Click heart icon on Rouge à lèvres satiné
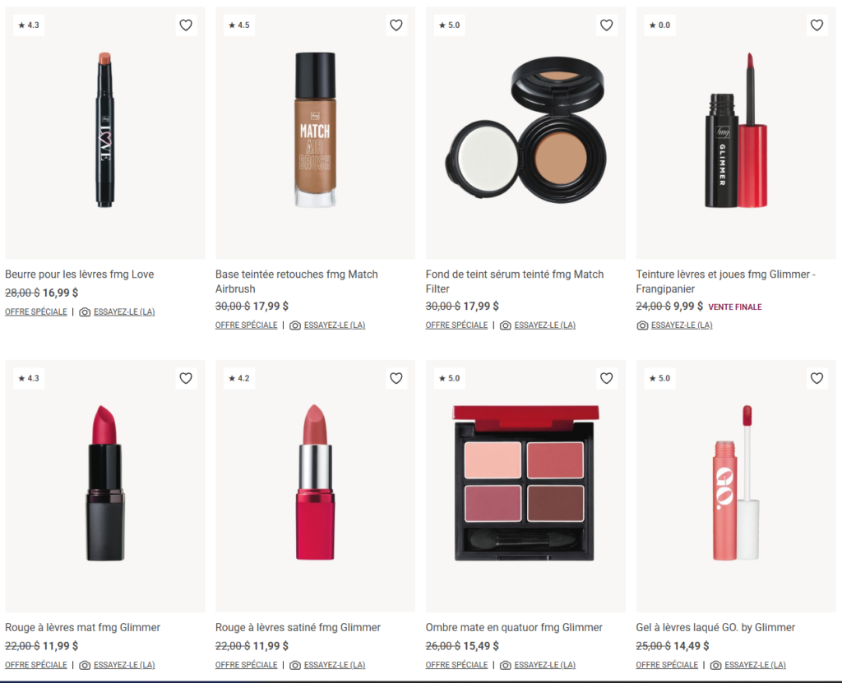The image size is (842, 683). pos(396,379)
